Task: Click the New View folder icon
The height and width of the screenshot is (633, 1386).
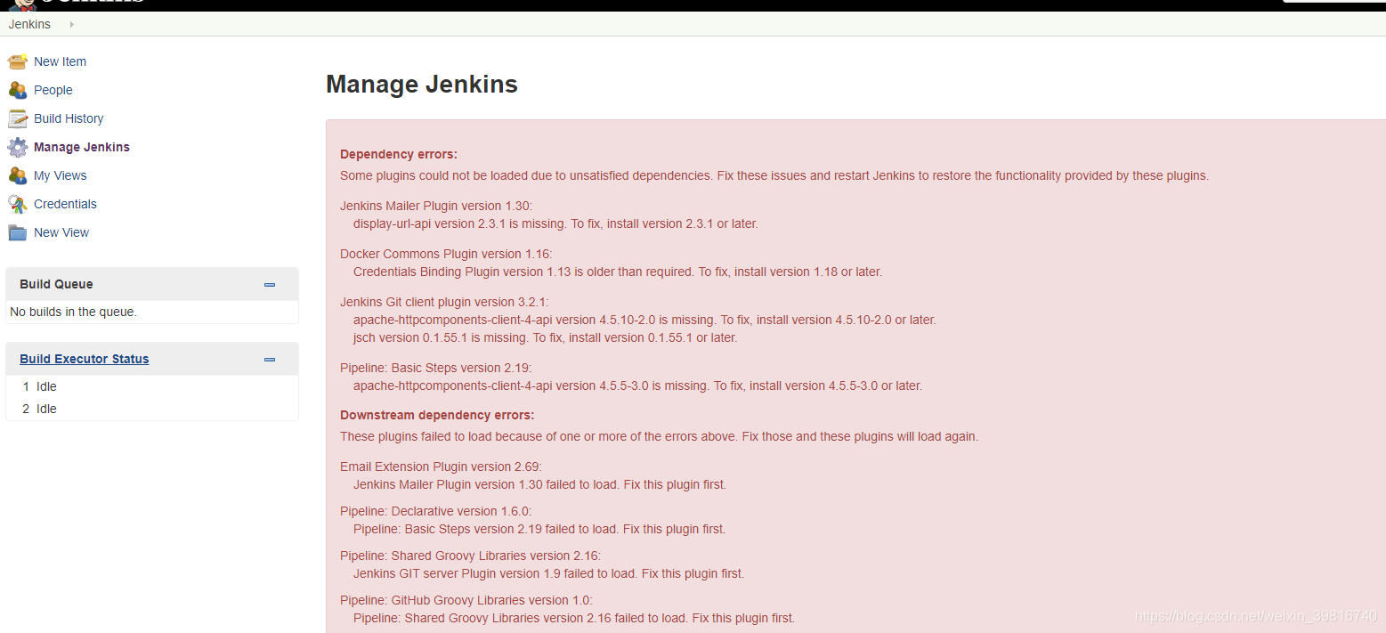Action: 18,232
